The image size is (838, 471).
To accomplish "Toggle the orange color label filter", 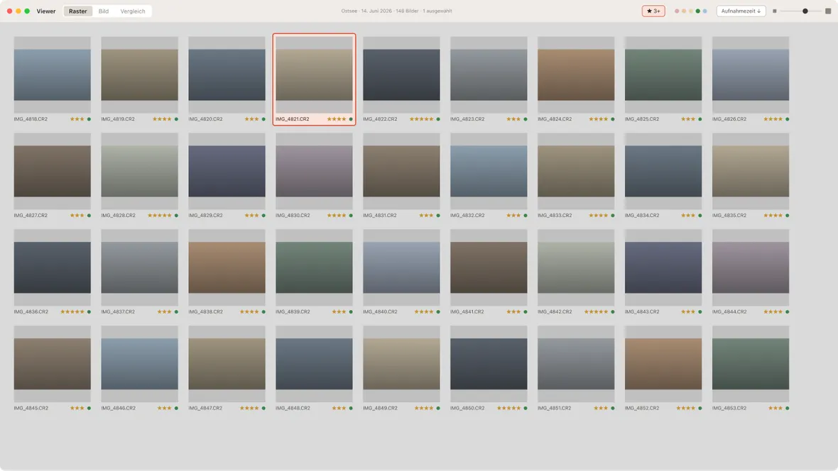I will (x=684, y=11).
